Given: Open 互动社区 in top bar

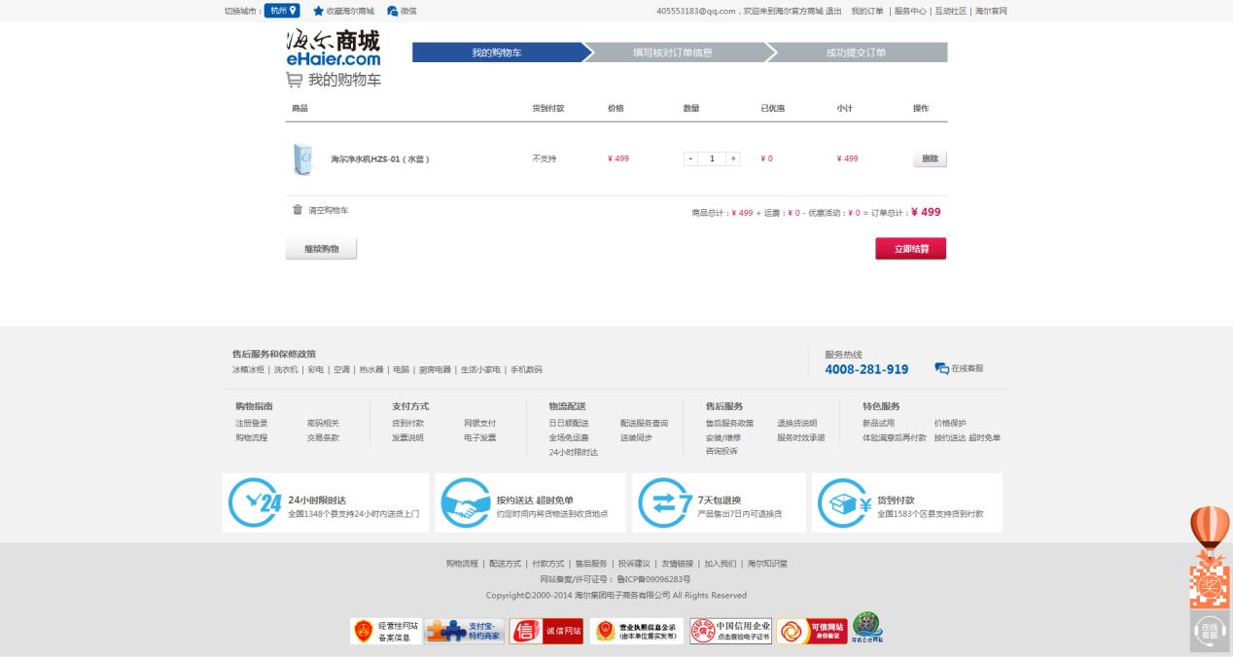Looking at the screenshot, I should 951,11.
